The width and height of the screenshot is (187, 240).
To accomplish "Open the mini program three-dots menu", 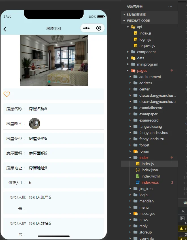I will tap(86, 28).
